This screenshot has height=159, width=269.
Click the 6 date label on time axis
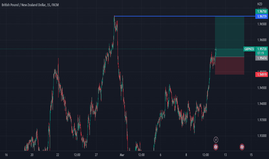(160, 155)
